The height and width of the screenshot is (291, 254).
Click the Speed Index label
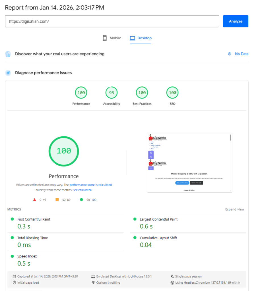point(27,256)
